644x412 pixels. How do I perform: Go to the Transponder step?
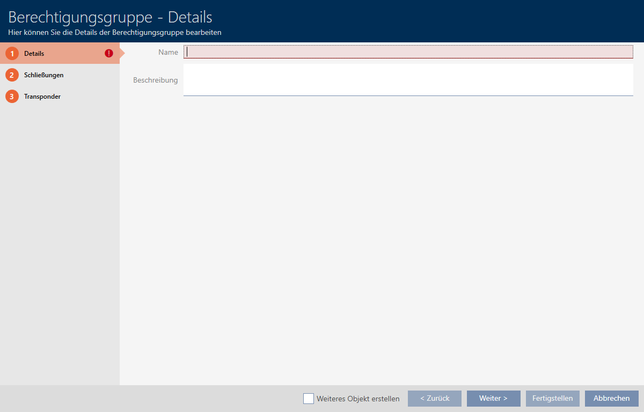(x=42, y=97)
